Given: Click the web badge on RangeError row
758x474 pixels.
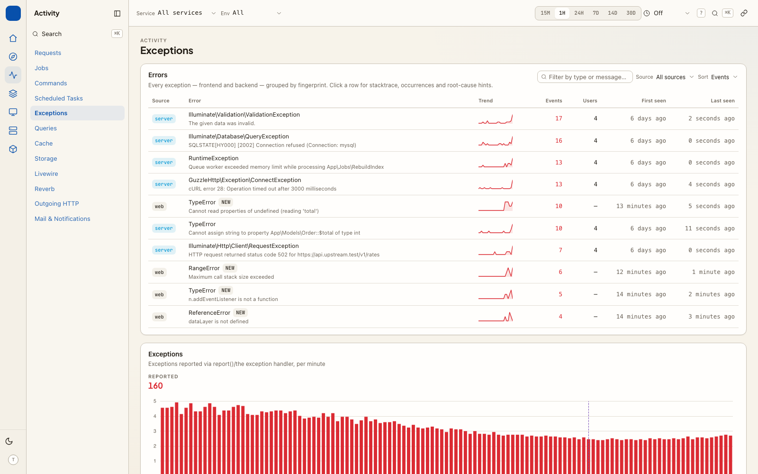Looking at the screenshot, I should (x=159, y=273).
